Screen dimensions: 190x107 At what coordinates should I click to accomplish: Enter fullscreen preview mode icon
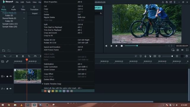pos(187,50)
